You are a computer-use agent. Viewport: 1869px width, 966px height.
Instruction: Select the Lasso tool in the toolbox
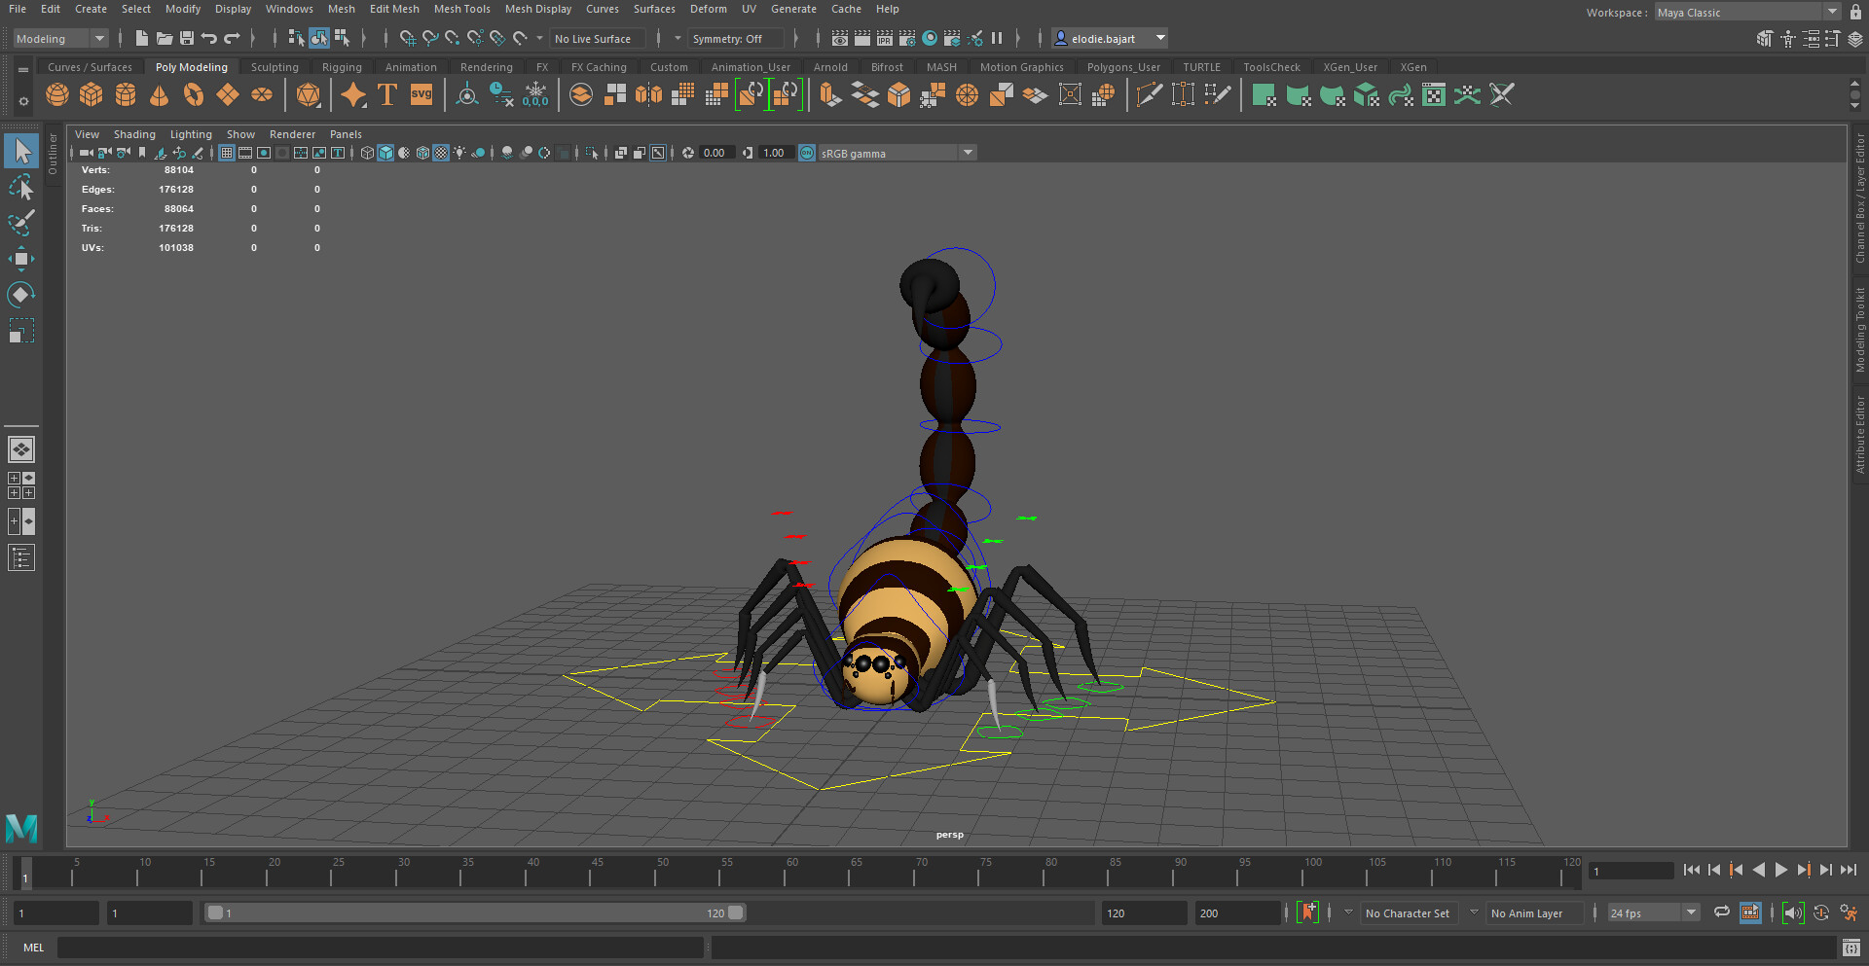21,188
